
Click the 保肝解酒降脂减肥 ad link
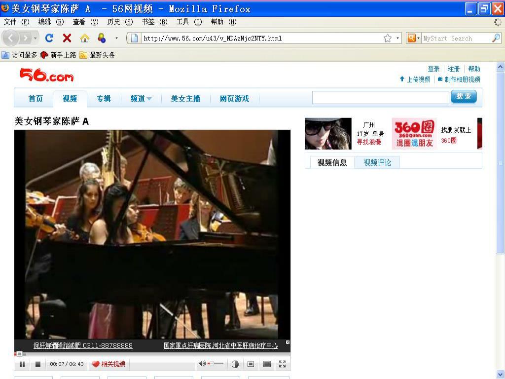(83, 345)
